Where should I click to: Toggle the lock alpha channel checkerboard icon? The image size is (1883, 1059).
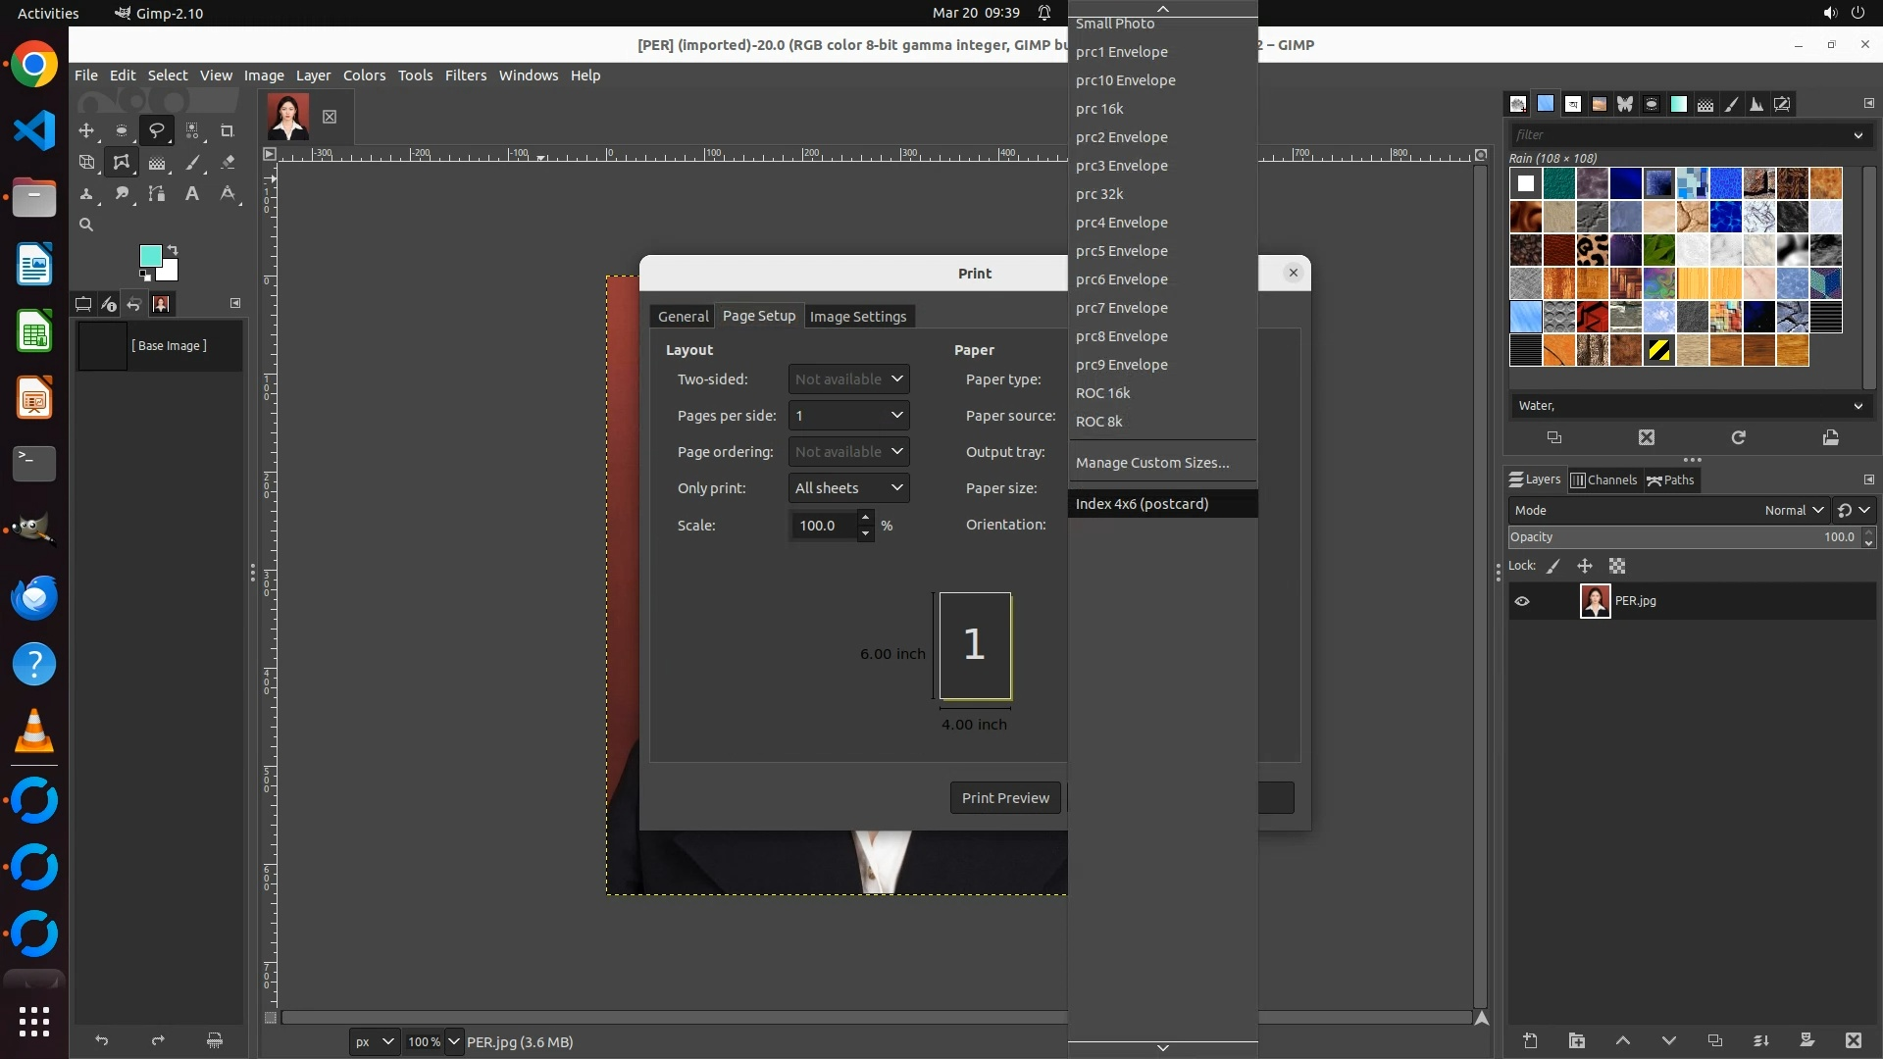point(1617,567)
